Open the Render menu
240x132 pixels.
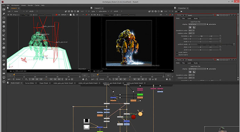tap(30, 5)
